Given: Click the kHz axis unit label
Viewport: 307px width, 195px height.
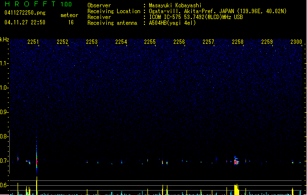Looking at the screenshot, I should (4, 39).
